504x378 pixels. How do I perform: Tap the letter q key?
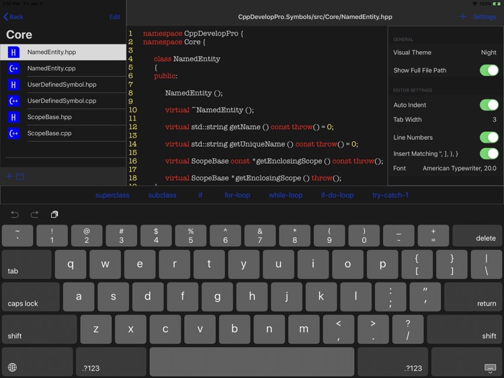click(x=71, y=264)
